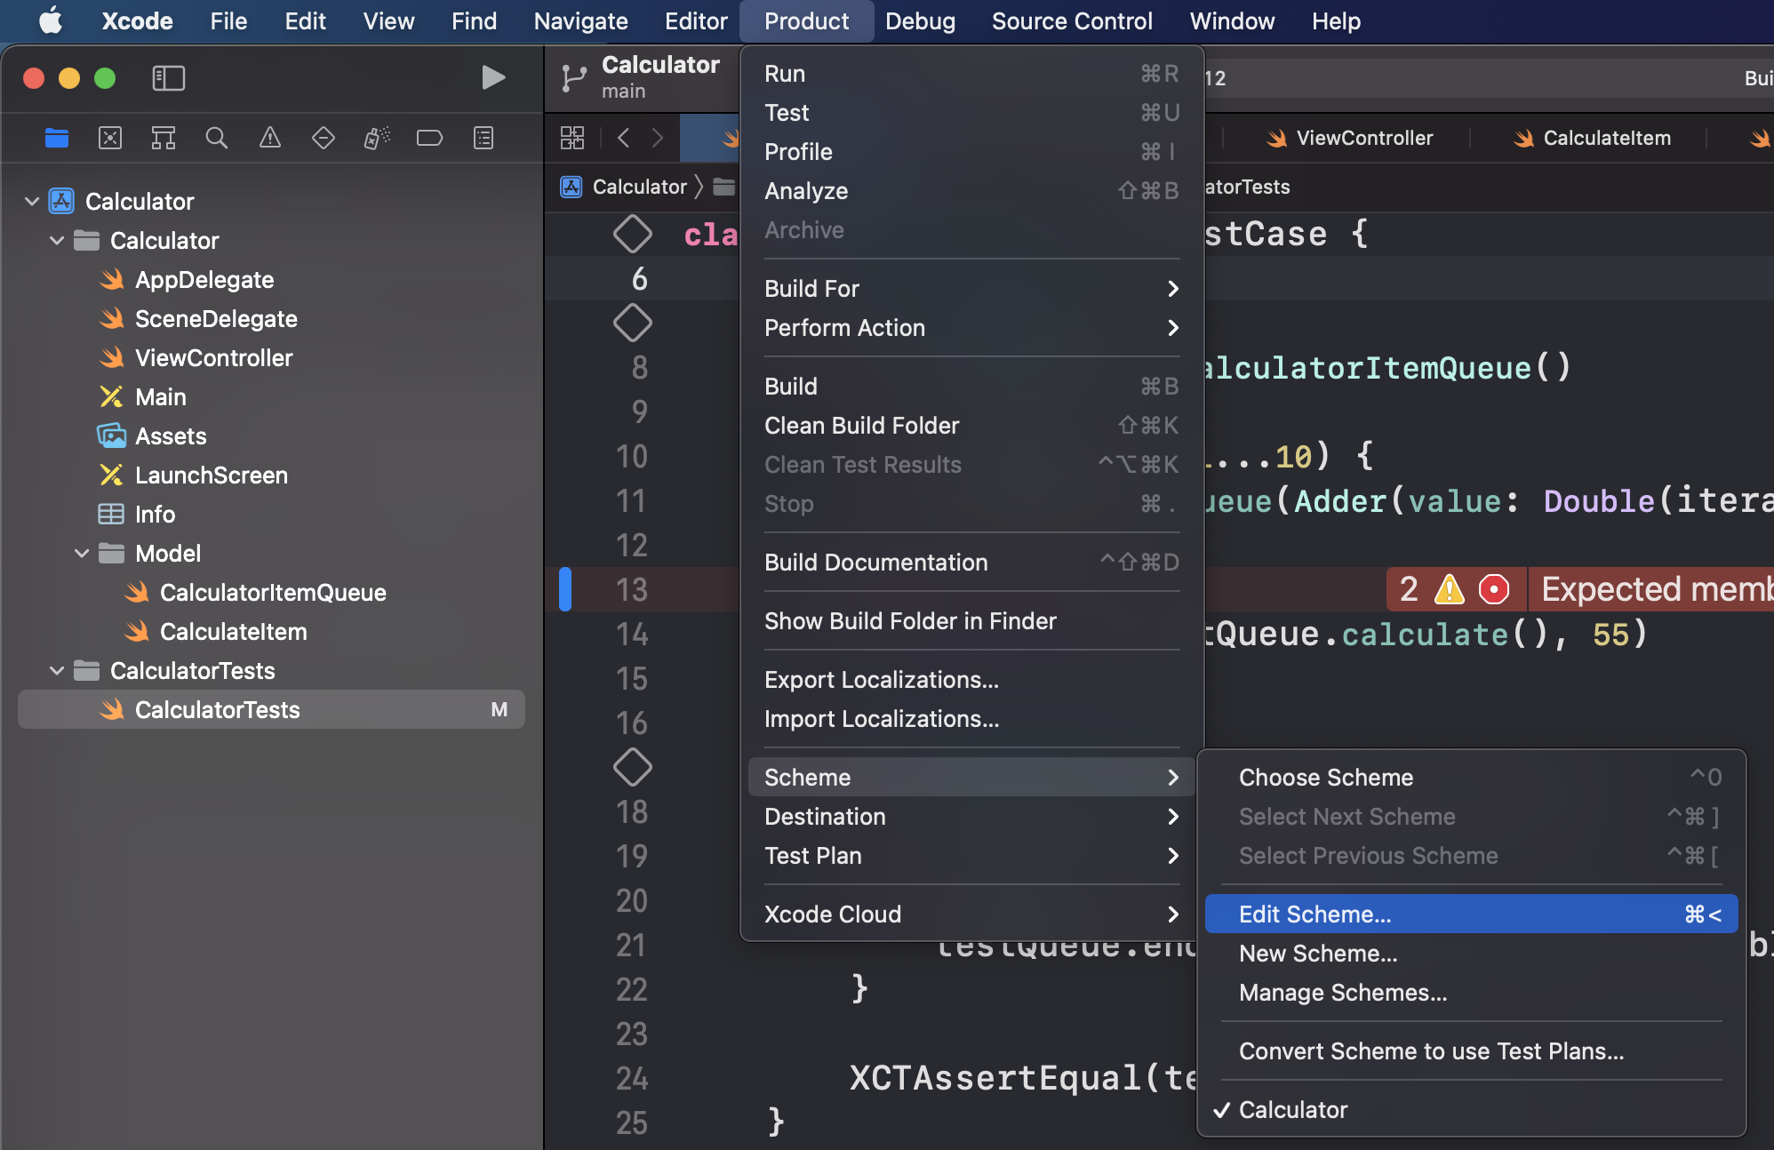Open the Test navigator diamond icon
Image resolution: width=1774 pixels, height=1150 pixels.
(324, 138)
